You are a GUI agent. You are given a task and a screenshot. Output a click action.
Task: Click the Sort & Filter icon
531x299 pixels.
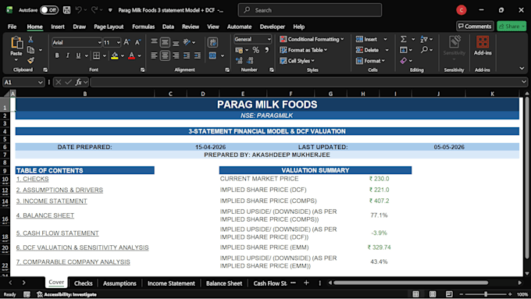424,39
